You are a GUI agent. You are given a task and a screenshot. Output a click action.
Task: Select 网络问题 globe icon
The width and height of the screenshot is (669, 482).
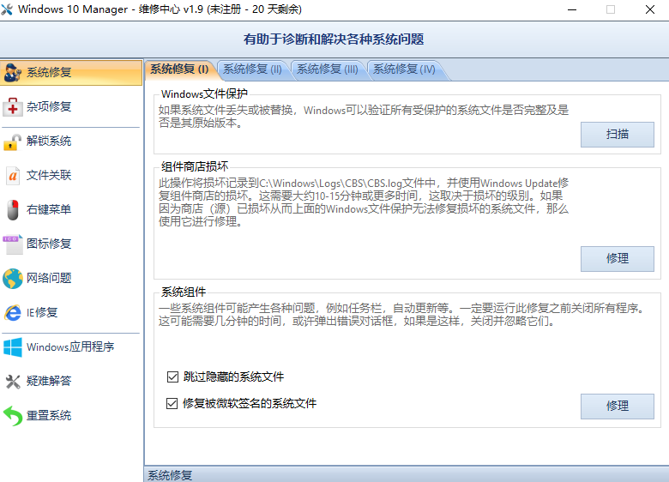click(x=12, y=278)
